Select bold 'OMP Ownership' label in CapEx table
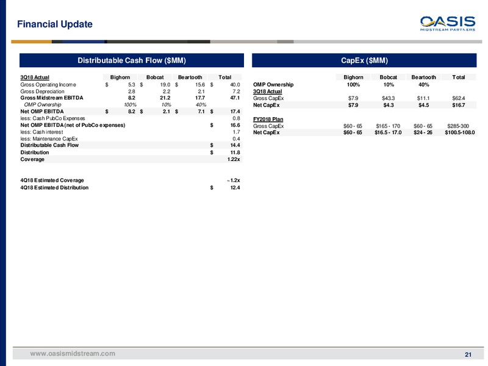The image size is (488, 366). click(x=273, y=85)
